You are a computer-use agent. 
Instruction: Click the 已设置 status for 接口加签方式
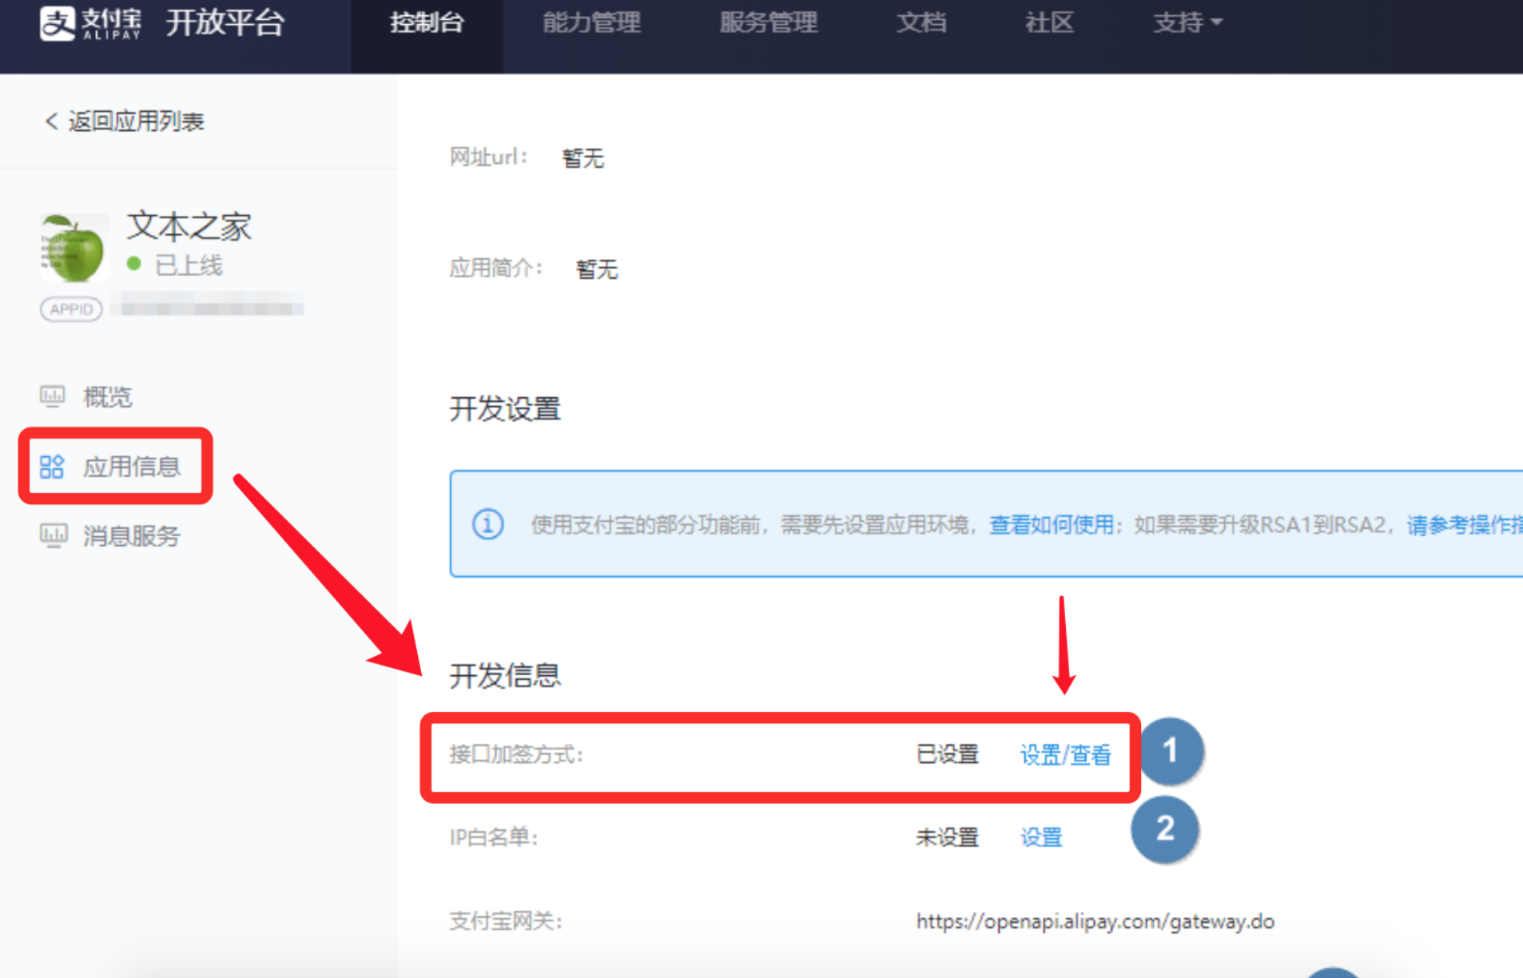(x=947, y=754)
